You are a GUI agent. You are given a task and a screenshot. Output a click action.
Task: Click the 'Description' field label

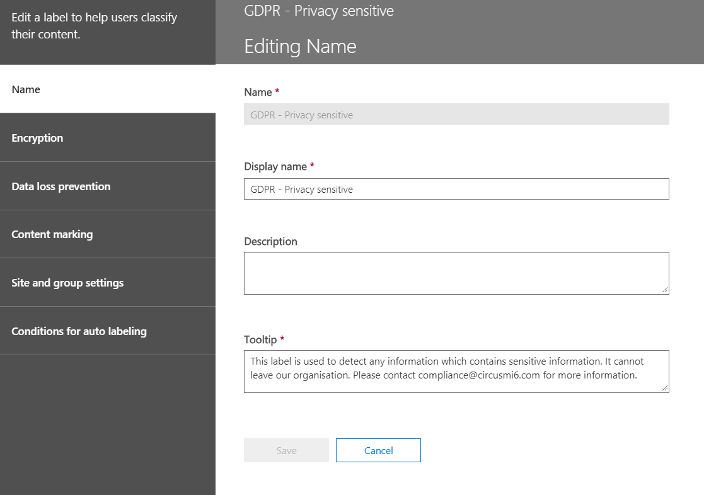coord(270,242)
